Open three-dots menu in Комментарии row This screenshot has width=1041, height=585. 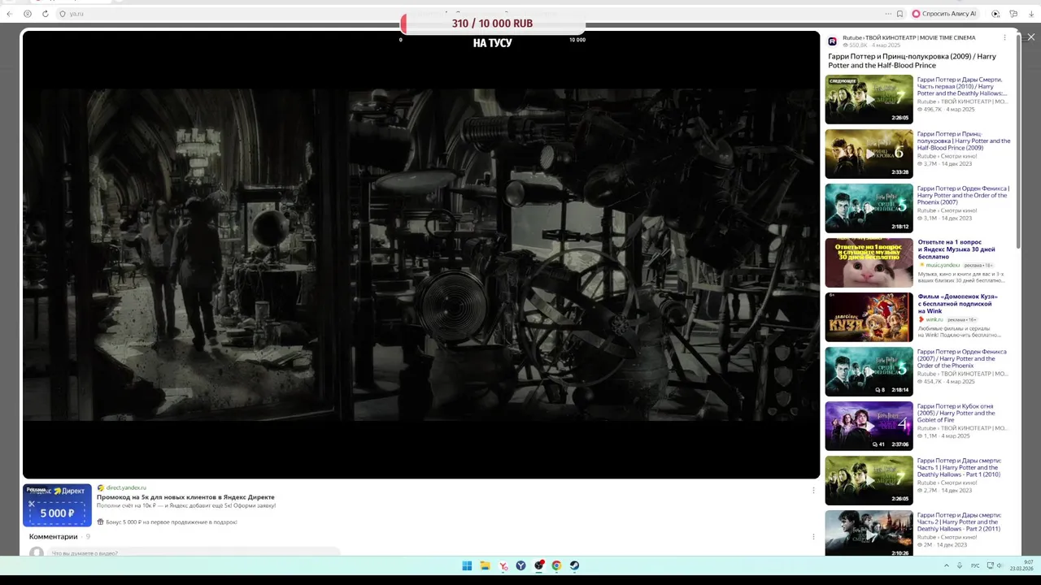[813, 536]
